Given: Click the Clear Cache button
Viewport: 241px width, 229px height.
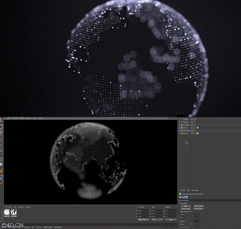Looking at the screenshot, I should (x=186, y=209).
